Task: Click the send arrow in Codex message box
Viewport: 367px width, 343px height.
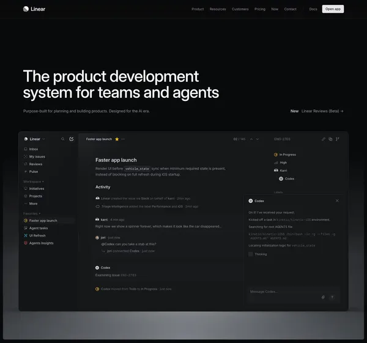Action: click(332, 297)
